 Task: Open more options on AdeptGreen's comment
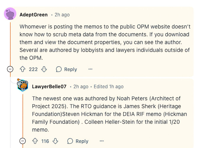tap(90, 69)
